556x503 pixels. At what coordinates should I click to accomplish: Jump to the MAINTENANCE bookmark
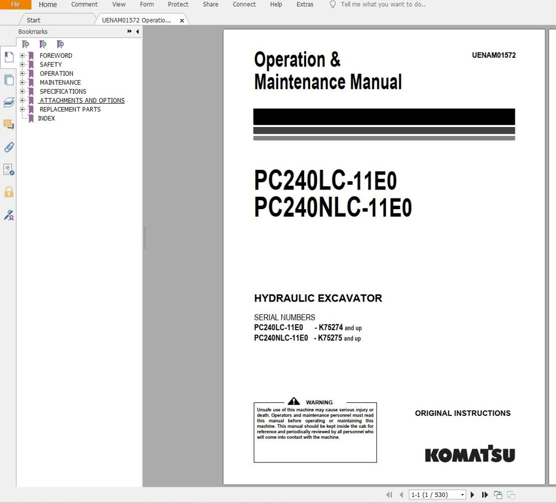point(60,82)
